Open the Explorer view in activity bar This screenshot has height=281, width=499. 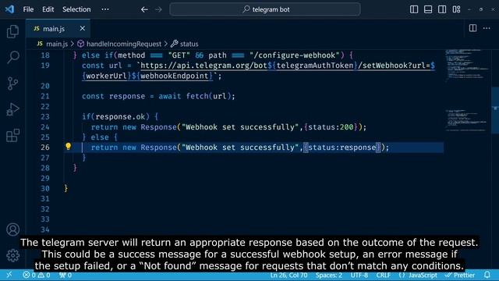click(12, 31)
